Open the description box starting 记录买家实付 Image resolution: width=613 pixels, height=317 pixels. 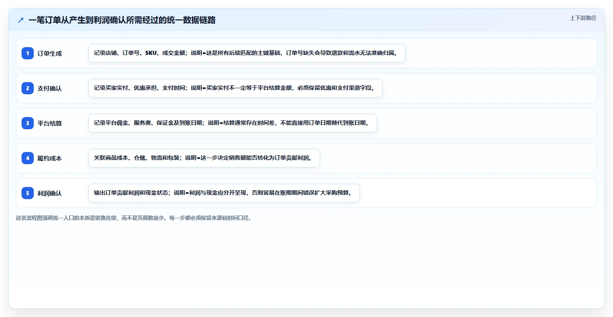point(236,88)
